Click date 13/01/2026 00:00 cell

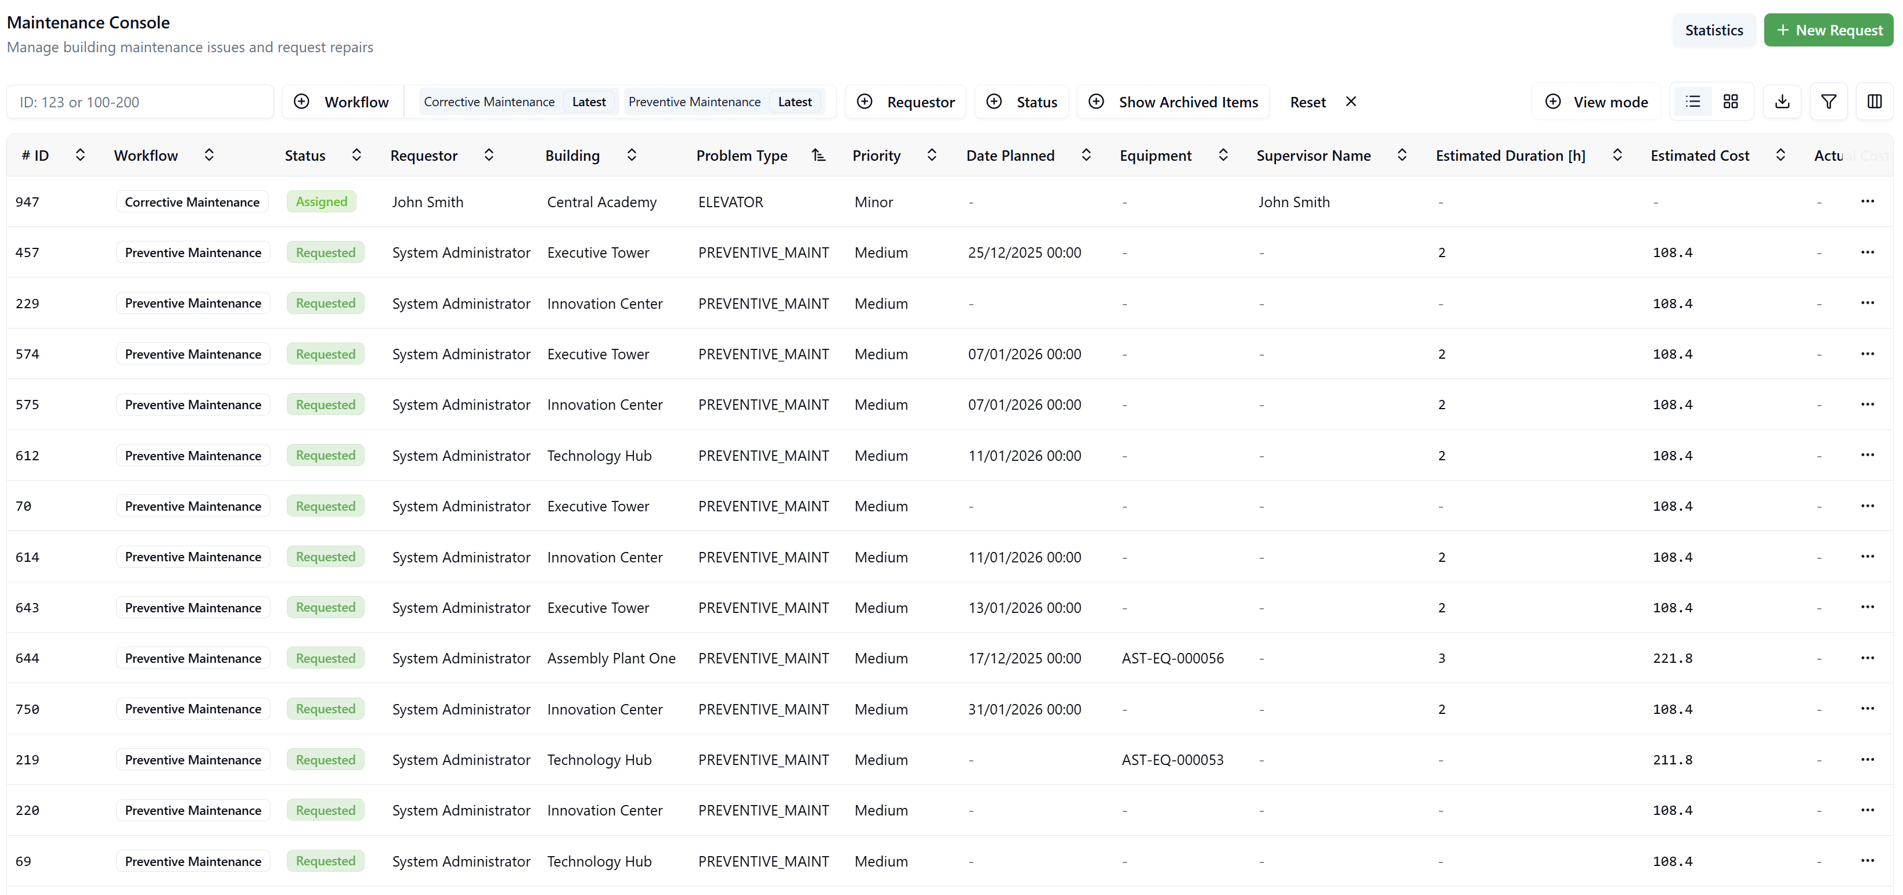[x=1025, y=608]
